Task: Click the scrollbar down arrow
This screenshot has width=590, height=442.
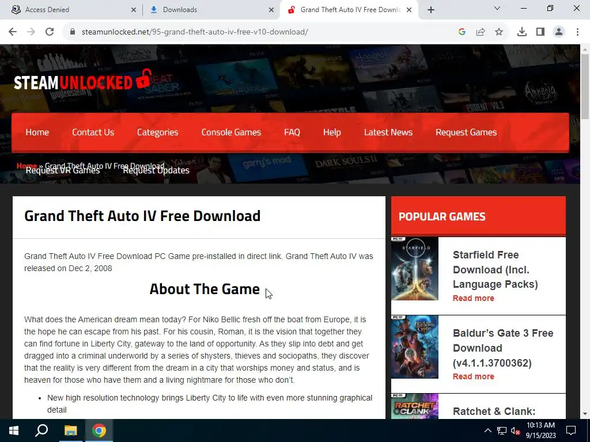Action: click(585, 414)
